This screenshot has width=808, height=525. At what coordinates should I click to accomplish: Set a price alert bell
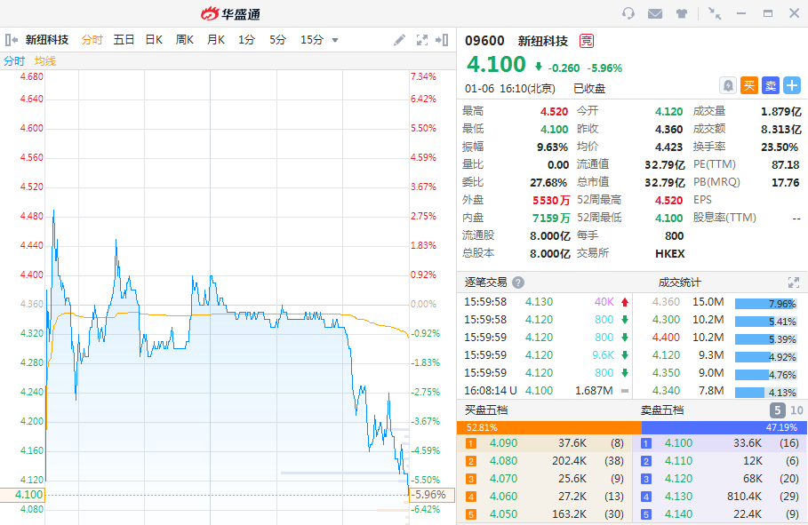click(728, 85)
